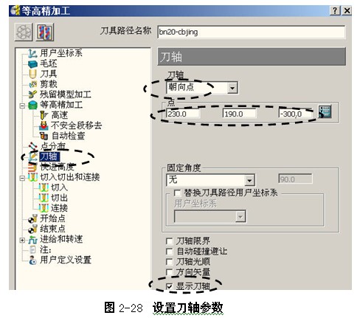The image size is (360, 318).
Task: Expand the 进给和转速 tree node
Action: tap(22, 240)
